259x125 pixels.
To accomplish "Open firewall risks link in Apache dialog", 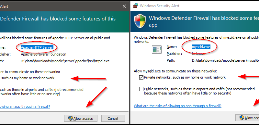I will tap(25, 106).
